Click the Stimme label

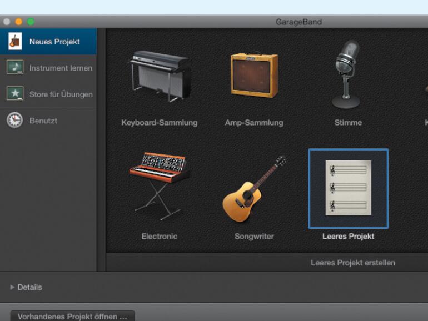coord(349,123)
